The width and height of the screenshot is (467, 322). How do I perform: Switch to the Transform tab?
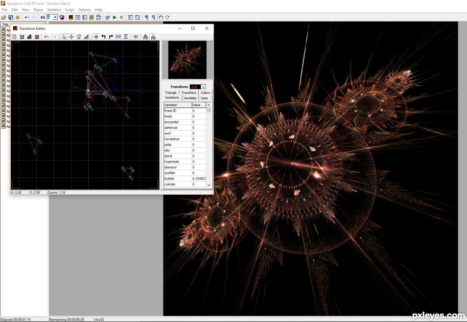[x=189, y=92]
